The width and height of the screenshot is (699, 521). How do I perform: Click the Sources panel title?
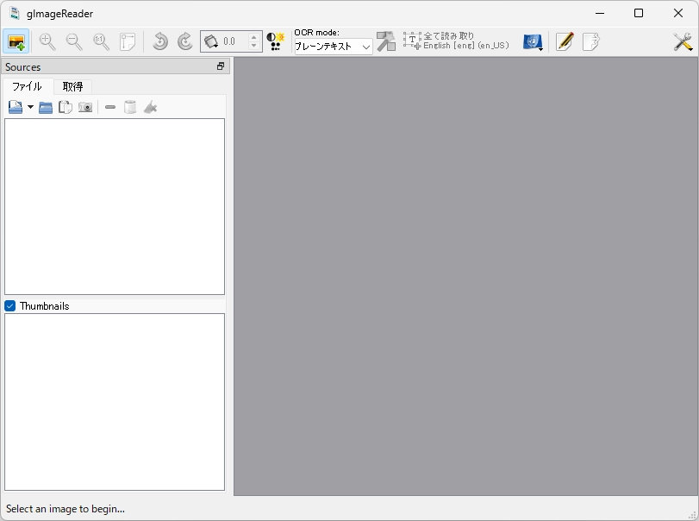click(x=23, y=67)
